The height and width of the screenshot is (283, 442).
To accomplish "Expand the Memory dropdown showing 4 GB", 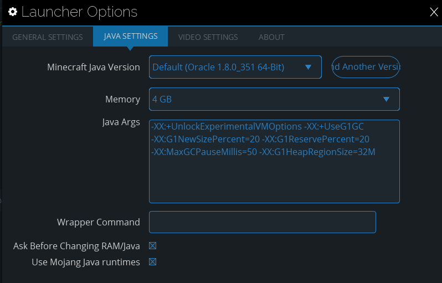I will click(266, 99).
